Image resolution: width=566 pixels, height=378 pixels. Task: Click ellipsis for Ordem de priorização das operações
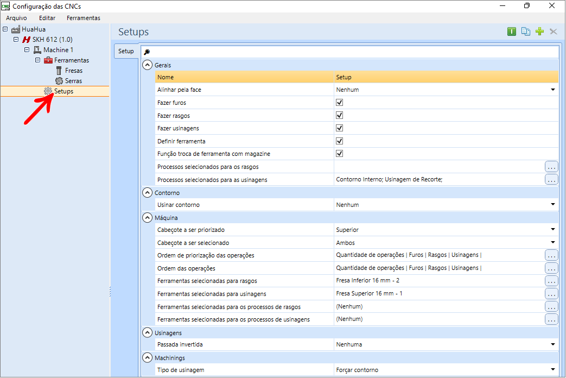pos(551,255)
